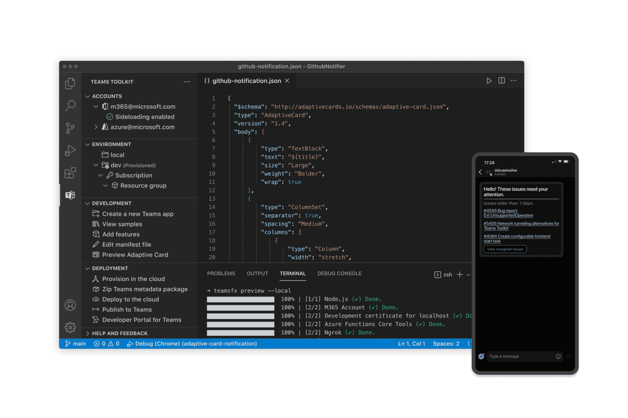Tap View Assigned Issues button
The width and height of the screenshot is (628, 418).
505,249
